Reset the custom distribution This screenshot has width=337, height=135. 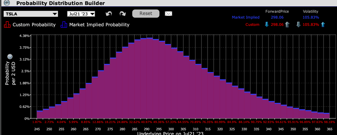click(146, 14)
